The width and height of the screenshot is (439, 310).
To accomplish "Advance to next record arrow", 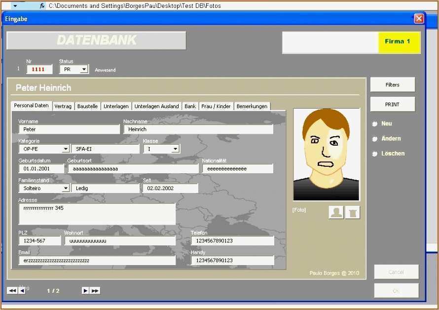I will pyautogui.click(x=85, y=291).
